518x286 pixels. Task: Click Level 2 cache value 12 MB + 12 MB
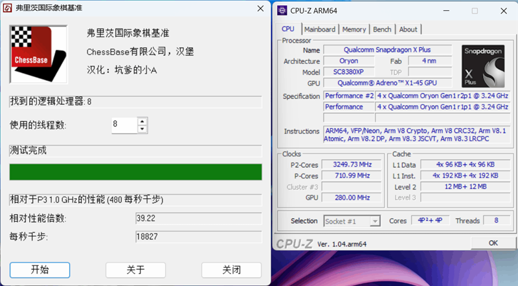tap(466, 186)
